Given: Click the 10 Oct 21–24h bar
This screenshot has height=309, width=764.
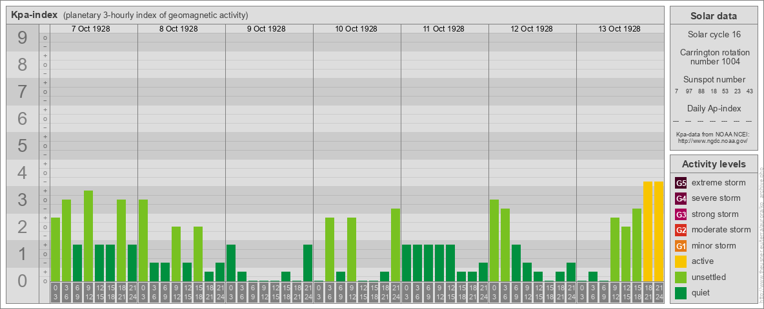Looking at the screenshot, I should pyautogui.click(x=396, y=245).
